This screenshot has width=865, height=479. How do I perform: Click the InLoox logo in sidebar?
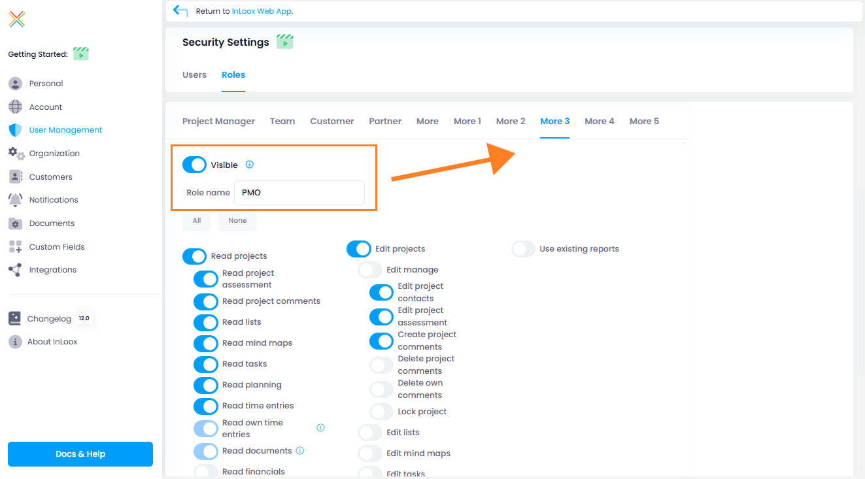point(17,20)
